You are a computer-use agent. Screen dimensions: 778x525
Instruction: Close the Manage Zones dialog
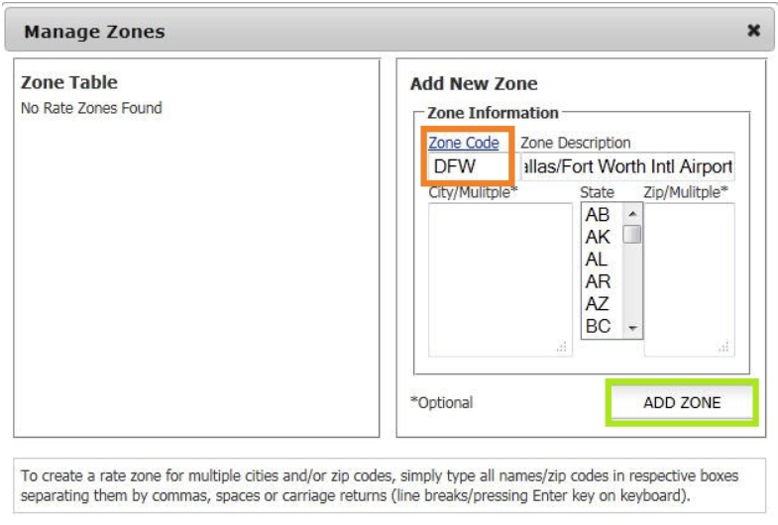tap(753, 32)
